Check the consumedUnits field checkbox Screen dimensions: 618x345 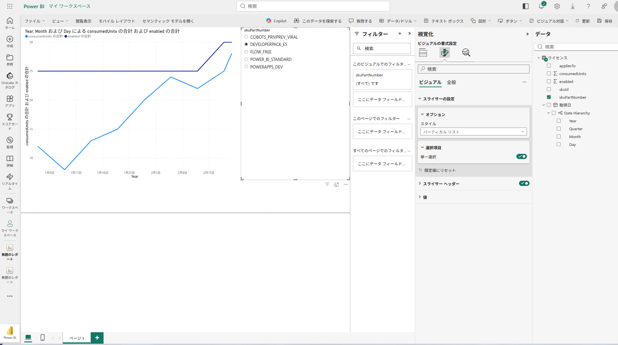point(549,73)
